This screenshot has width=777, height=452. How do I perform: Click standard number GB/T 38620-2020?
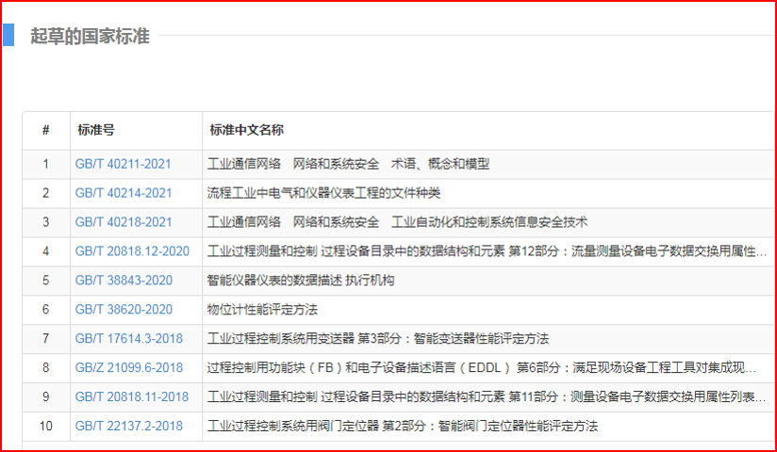[x=124, y=310]
